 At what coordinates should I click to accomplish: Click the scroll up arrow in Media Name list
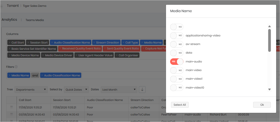(x=269, y=26)
